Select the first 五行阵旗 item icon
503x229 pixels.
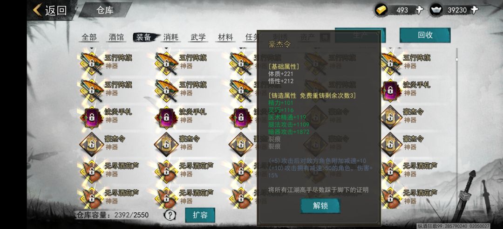pyautogui.click(x=92, y=63)
